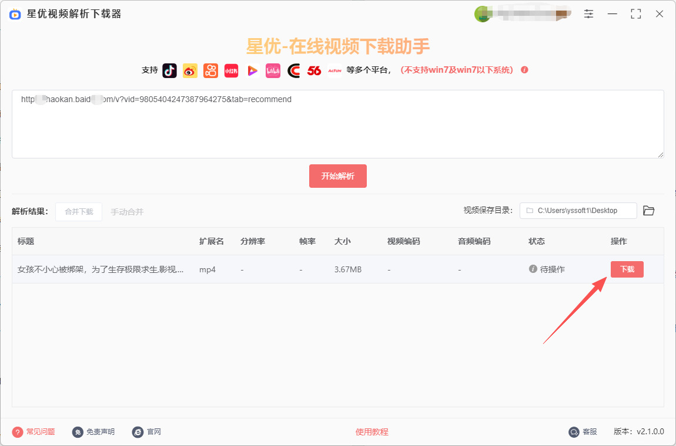
Task: Click the 免责声明 round icon
Action: tap(78, 432)
